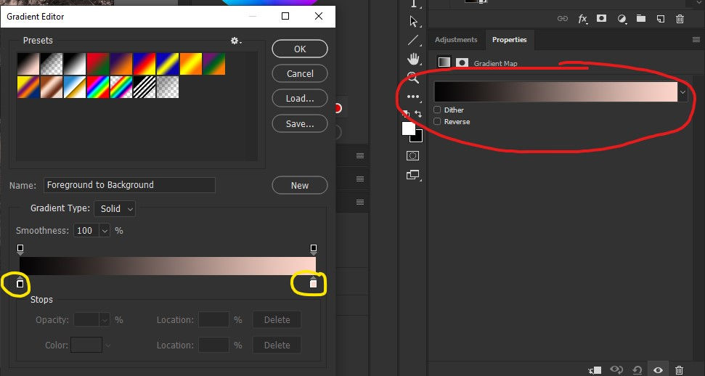
Task: Select the black left color stop
Action: pyautogui.click(x=20, y=283)
